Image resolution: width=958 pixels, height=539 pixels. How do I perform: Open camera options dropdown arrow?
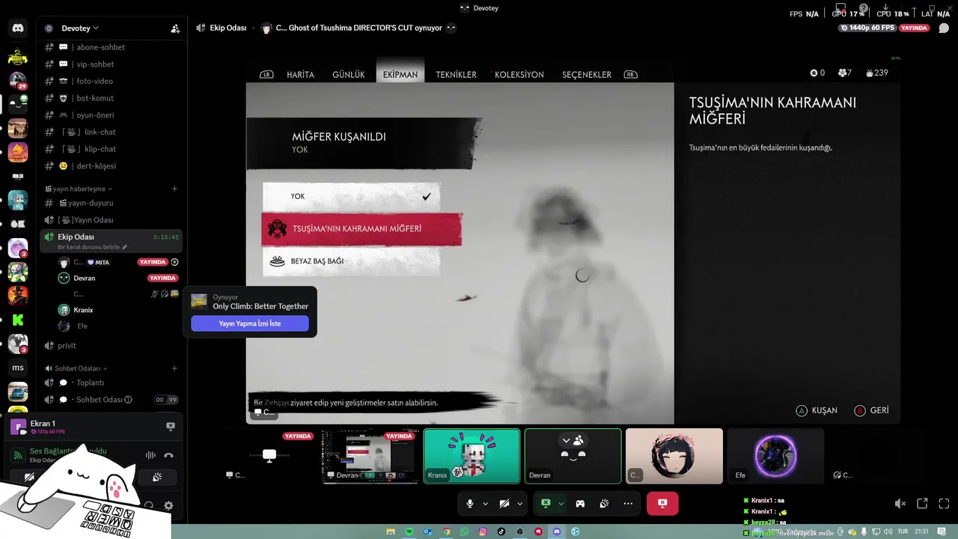tap(519, 504)
